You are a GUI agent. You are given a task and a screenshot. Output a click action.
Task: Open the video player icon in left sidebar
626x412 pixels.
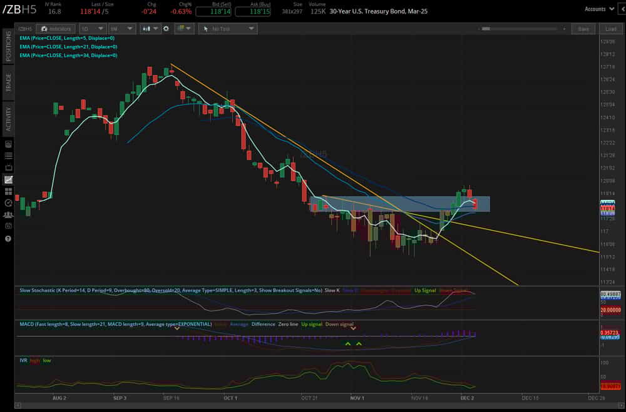tap(8, 143)
